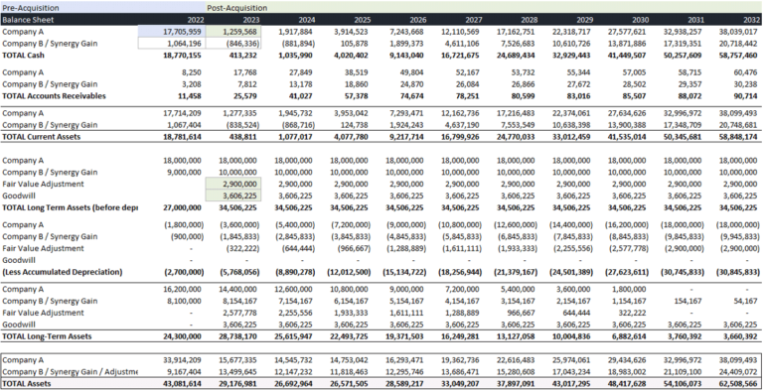Click the TOTAL Long Term Assets (before depr label
763x391 pixels.
point(70,207)
